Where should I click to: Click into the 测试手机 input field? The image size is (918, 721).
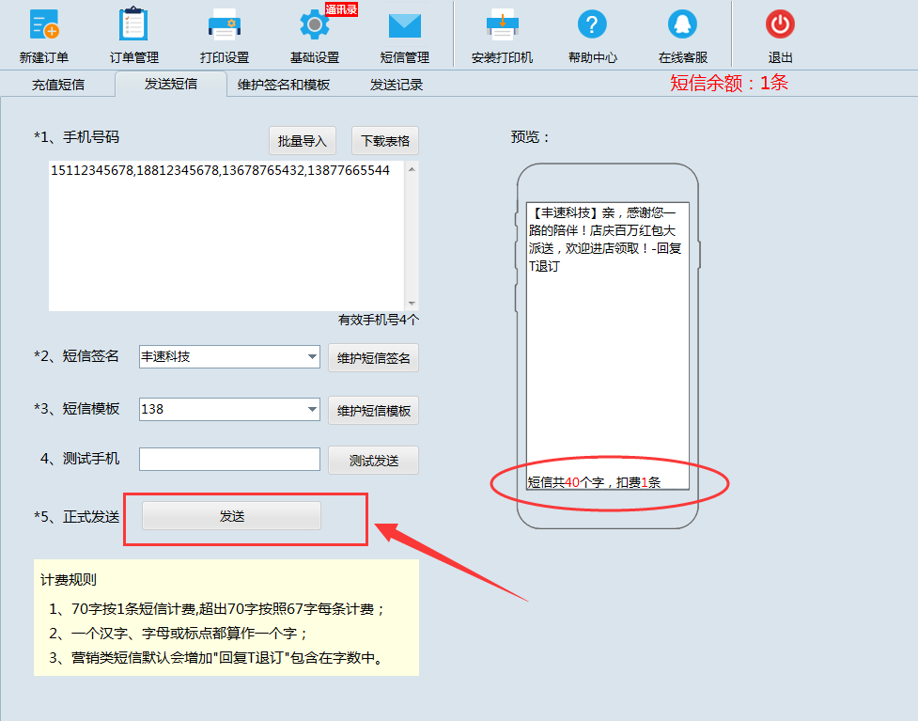(x=229, y=459)
